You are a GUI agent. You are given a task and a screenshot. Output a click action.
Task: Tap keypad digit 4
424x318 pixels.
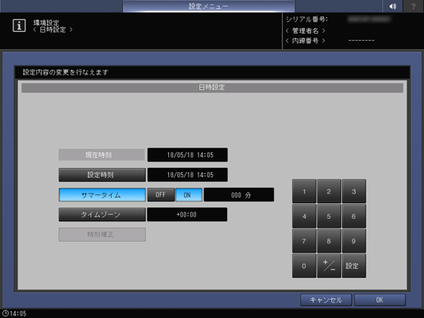pos(304,216)
